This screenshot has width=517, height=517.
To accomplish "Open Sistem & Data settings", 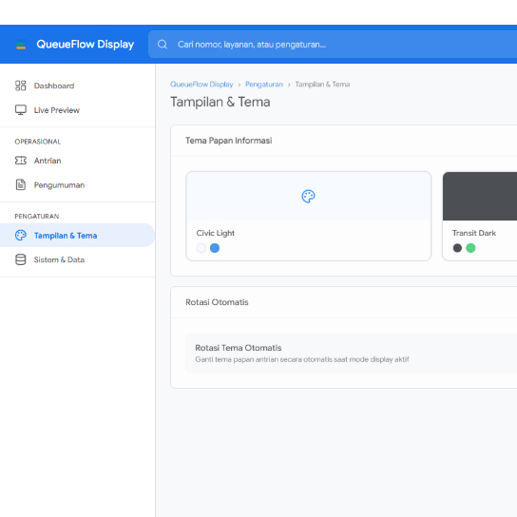I will click(77, 259).
